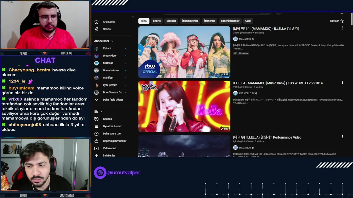Open Daha sonra izle clock icon
Image resolution: width=353 pixels, height=198 pixels.
coord(96,134)
